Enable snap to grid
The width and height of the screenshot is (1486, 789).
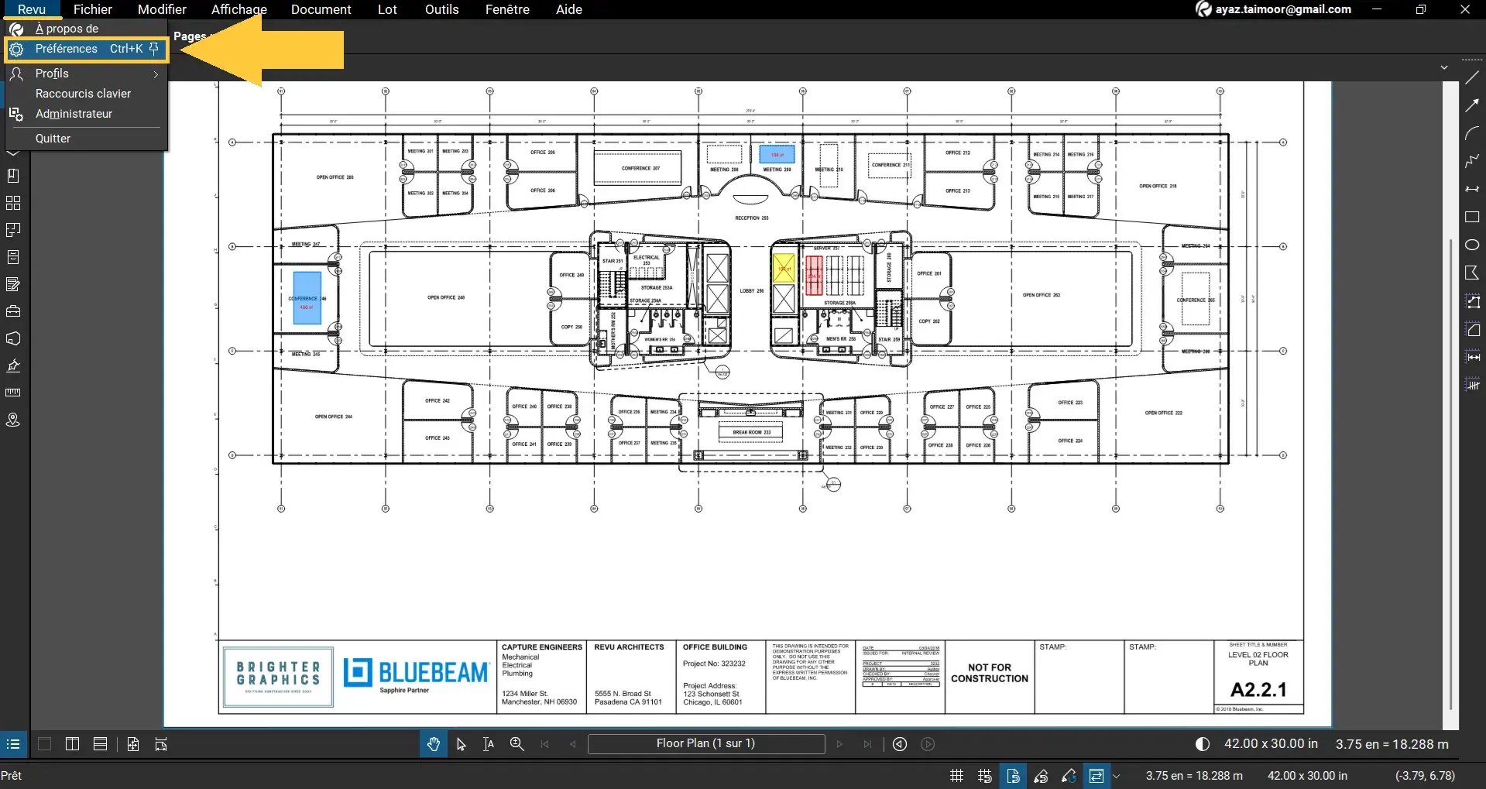click(983, 775)
